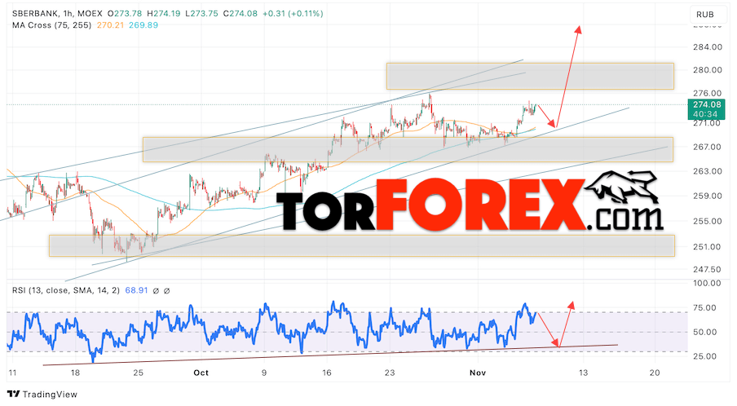737x406 pixels.
Task: Click the blue MA value 269.89
Action: click(143, 25)
